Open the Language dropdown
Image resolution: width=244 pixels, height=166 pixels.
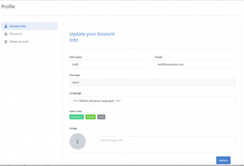(152, 101)
